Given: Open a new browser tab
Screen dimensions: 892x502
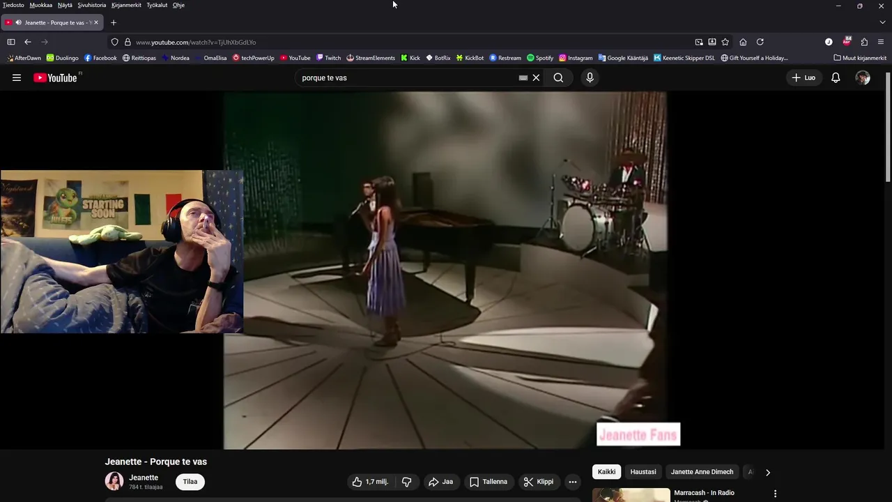Looking at the screenshot, I should point(114,22).
